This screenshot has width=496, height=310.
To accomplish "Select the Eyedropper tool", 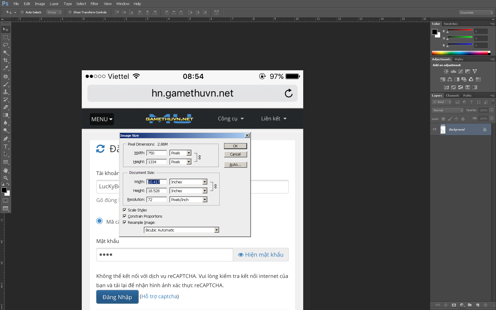I will click(x=6, y=68).
